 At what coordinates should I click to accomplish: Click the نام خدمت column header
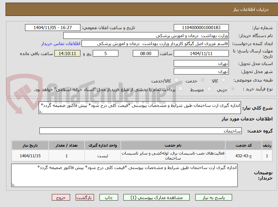coord(173,145)
